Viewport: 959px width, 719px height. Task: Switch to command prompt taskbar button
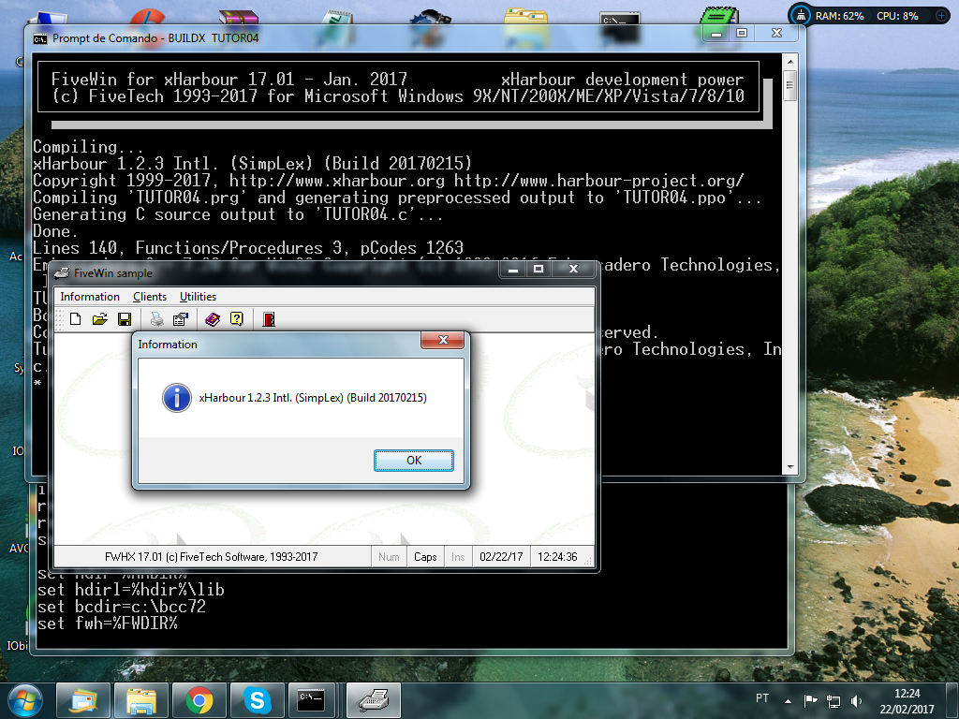[311, 700]
